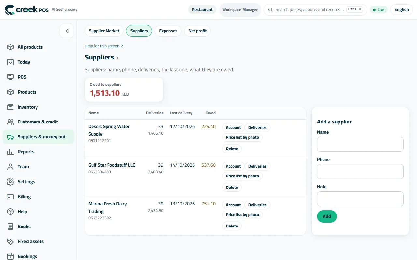Click the Fixed assets tag icon
This screenshot has height=260, width=417.
point(10,241)
